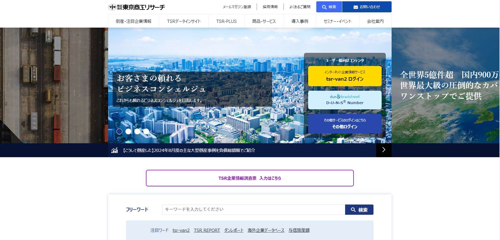Open 倒産・注目企業情報 menu
This screenshot has height=240, width=500.
click(x=134, y=21)
